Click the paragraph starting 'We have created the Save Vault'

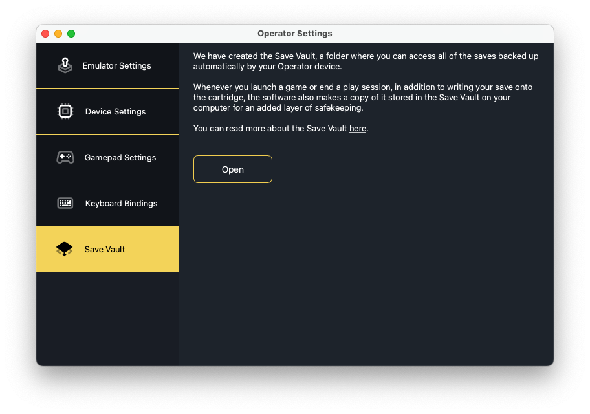tap(366, 61)
